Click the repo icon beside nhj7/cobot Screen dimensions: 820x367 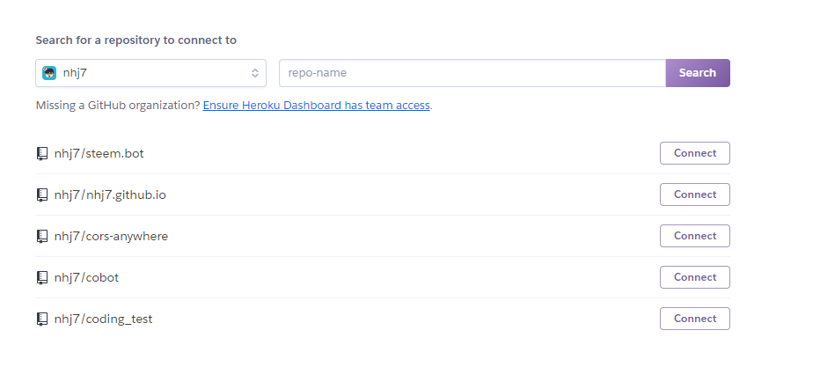point(42,277)
